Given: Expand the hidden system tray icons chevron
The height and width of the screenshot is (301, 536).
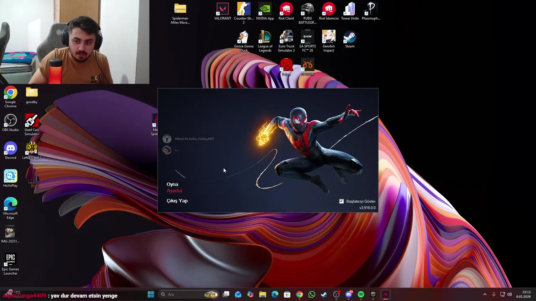Looking at the screenshot, I should pos(485,294).
